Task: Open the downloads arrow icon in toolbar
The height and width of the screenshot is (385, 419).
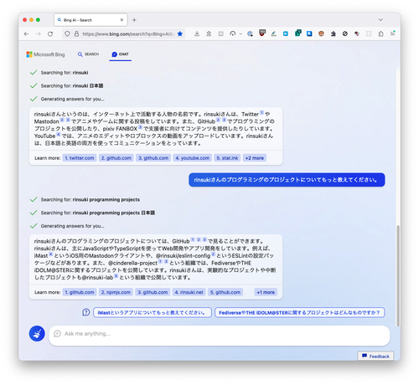Action: coord(197,33)
